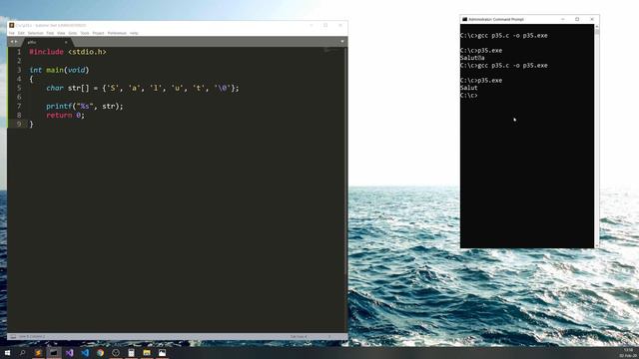The image size is (639, 359).
Task: Switch to Command Prompt taskbar icon
Action: pos(53,353)
